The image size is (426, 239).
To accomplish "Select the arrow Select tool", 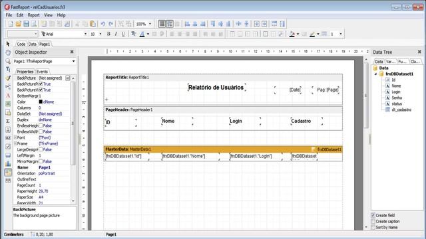I will tap(7, 44).
